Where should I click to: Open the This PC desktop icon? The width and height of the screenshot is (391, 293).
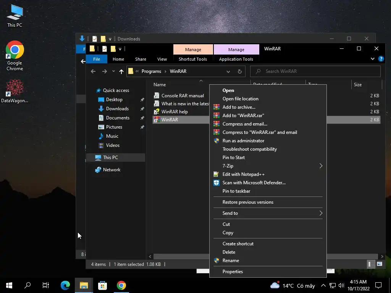coord(15,16)
